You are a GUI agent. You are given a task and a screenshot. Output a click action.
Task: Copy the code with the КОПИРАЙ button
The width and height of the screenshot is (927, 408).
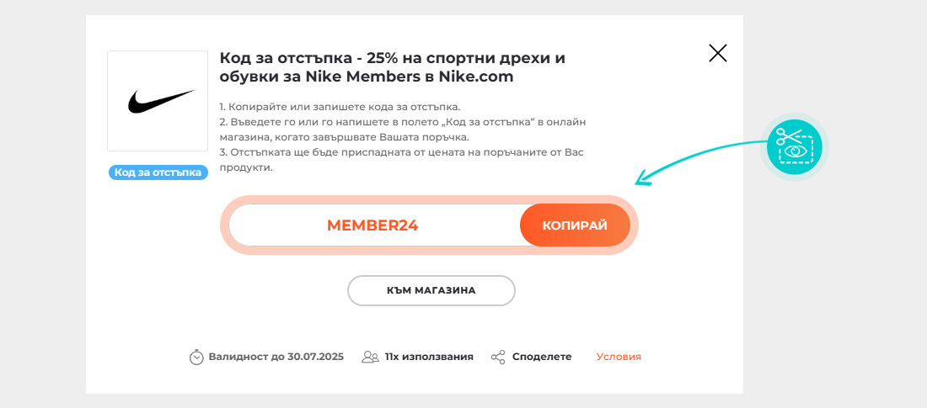tap(575, 225)
